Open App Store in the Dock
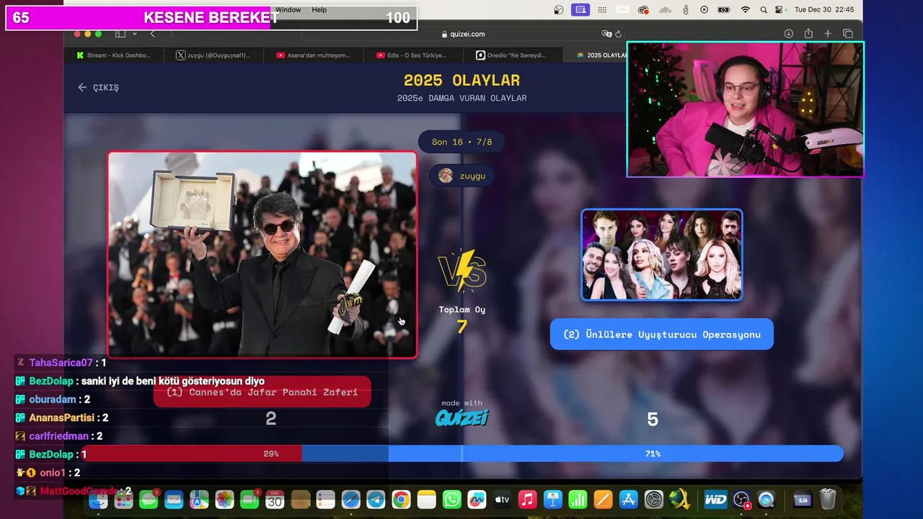 [628, 500]
